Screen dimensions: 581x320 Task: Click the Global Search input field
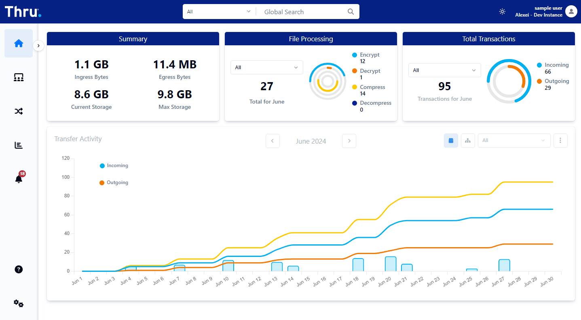(x=303, y=12)
